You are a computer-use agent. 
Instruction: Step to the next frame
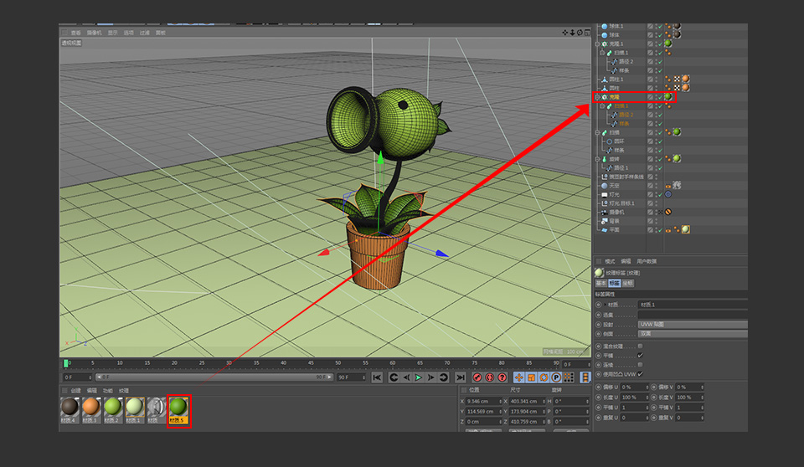[430, 377]
